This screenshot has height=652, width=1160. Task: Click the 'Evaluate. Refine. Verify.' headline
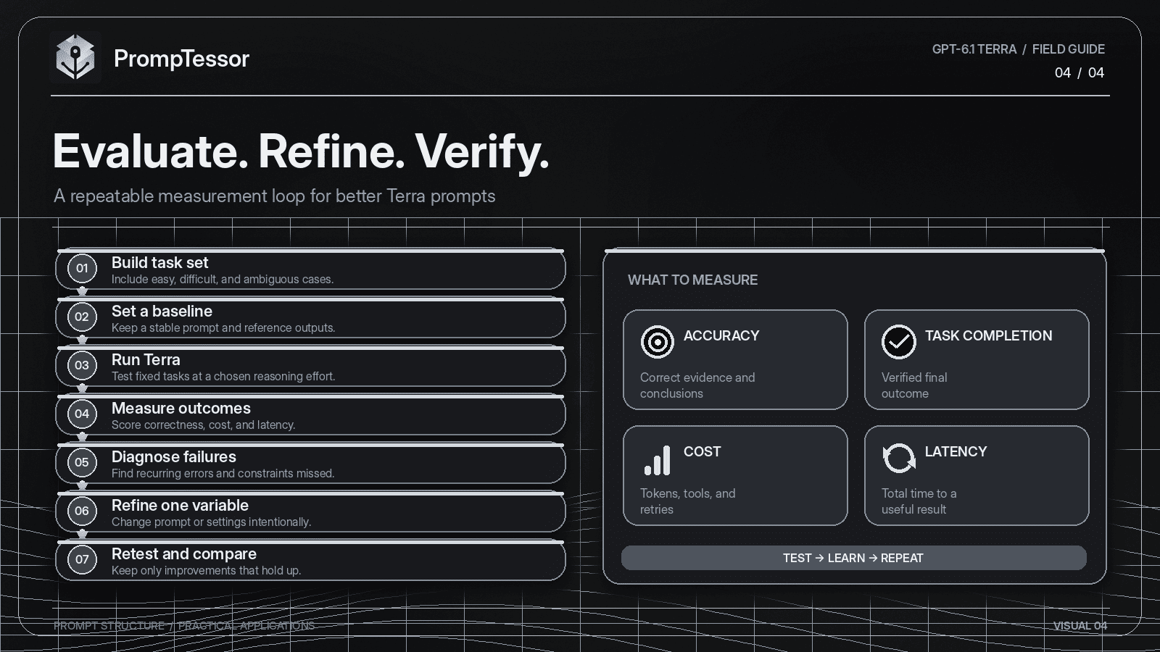click(x=301, y=151)
